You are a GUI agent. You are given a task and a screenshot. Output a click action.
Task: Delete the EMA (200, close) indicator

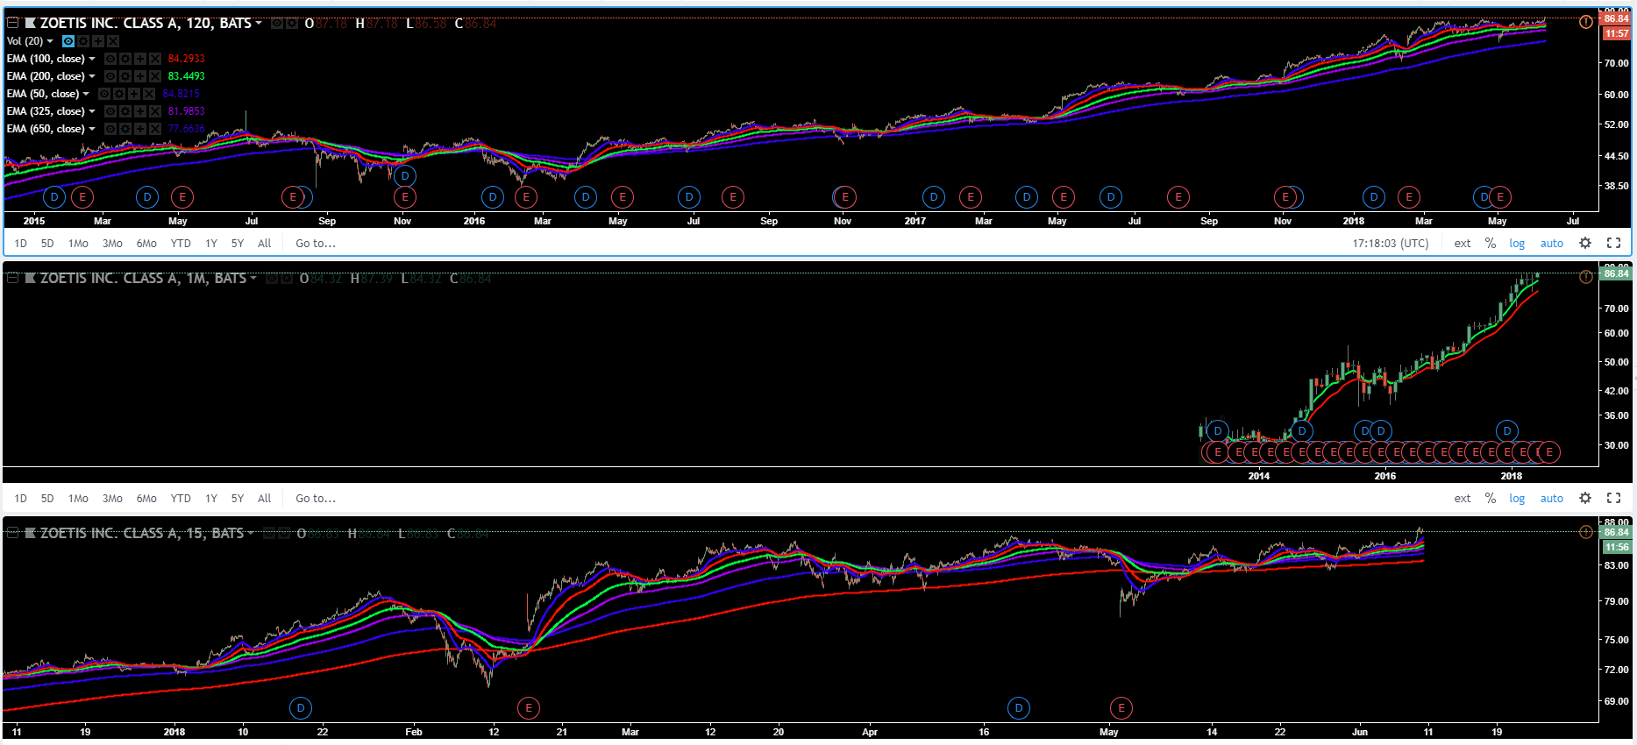click(x=155, y=76)
